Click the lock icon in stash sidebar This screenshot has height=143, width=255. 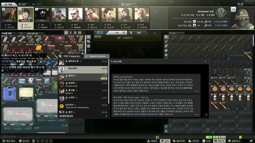[166, 131]
